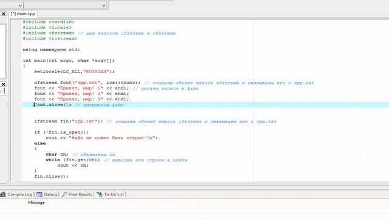Click the 'ofstream fout("cpp.txt", ios::trunc)' statement
Image resolution: width=389 pixels, height=219 pixels.
(88, 83)
